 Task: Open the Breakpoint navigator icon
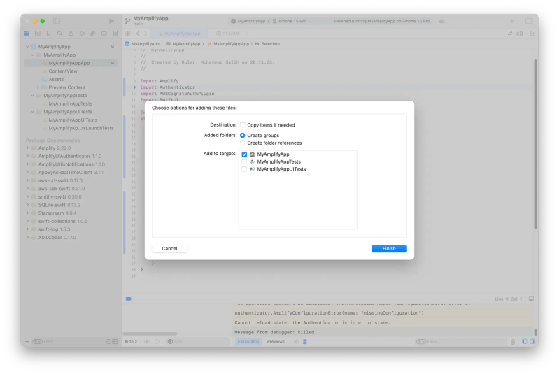click(x=104, y=34)
